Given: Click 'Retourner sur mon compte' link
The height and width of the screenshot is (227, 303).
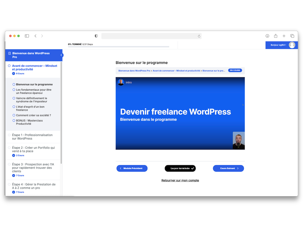Looking at the screenshot, I should click(180, 180).
